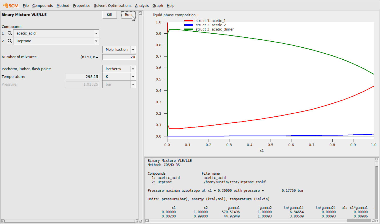The width and height of the screenshot is (380, 224).
Task: Open the File menu
Action: pos(26,5)
